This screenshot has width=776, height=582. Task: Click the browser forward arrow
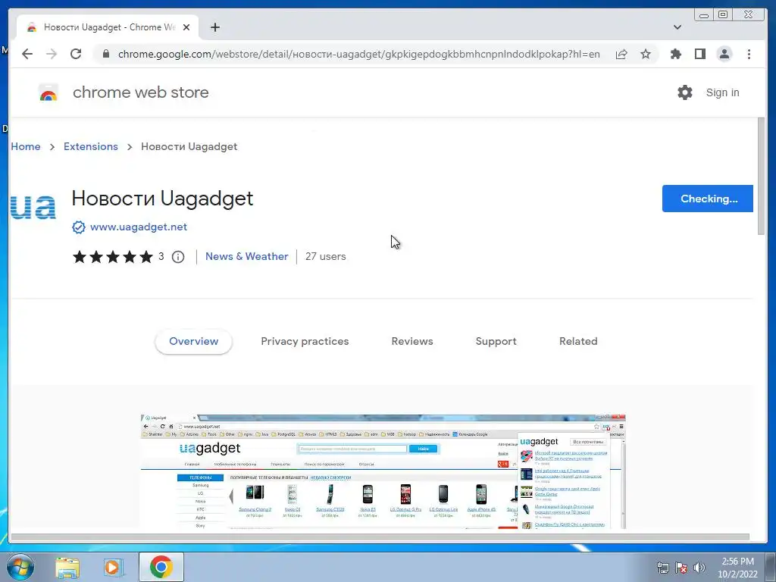[x=52, y=54]
